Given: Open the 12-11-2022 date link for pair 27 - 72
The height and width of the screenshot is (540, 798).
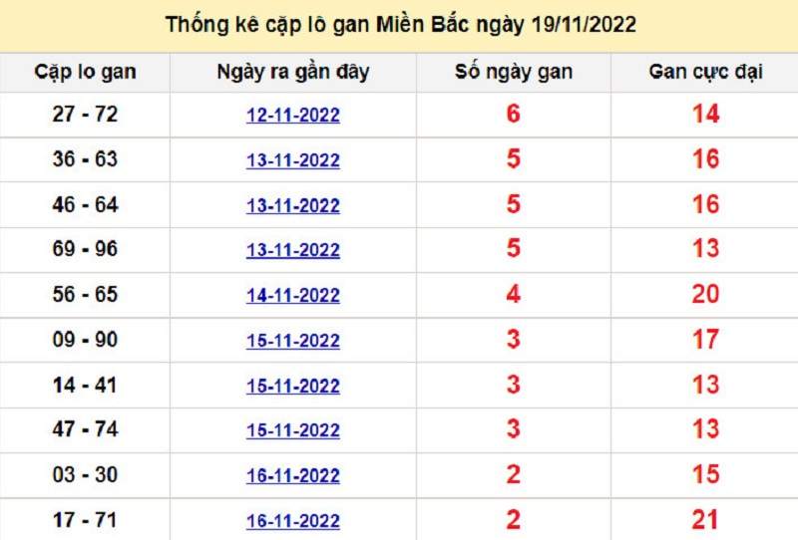Looking at the screenshot, I should [x=293, y=115].
